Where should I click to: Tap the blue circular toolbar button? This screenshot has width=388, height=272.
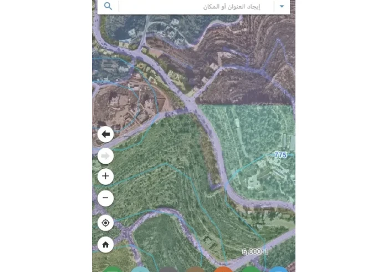point(278,270)
